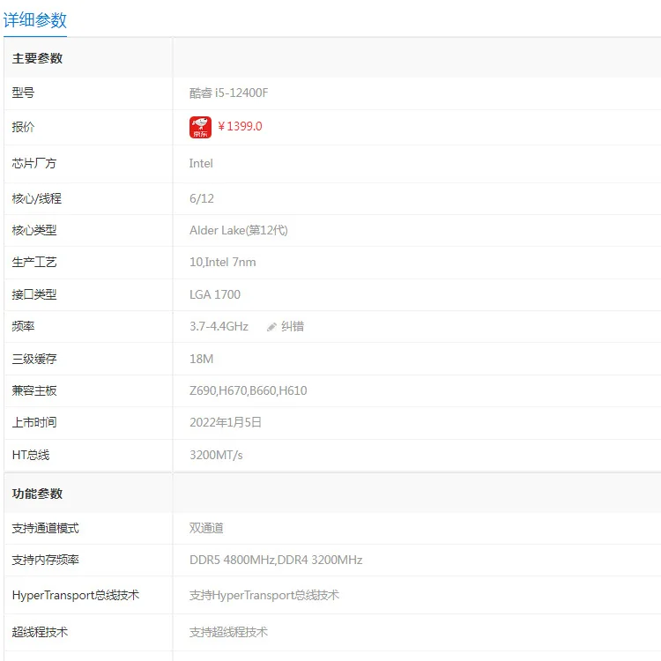661x661 pixels.
Task: Click the Z690,H670,B660,H610 motherboard value
Action: point(249,390)
